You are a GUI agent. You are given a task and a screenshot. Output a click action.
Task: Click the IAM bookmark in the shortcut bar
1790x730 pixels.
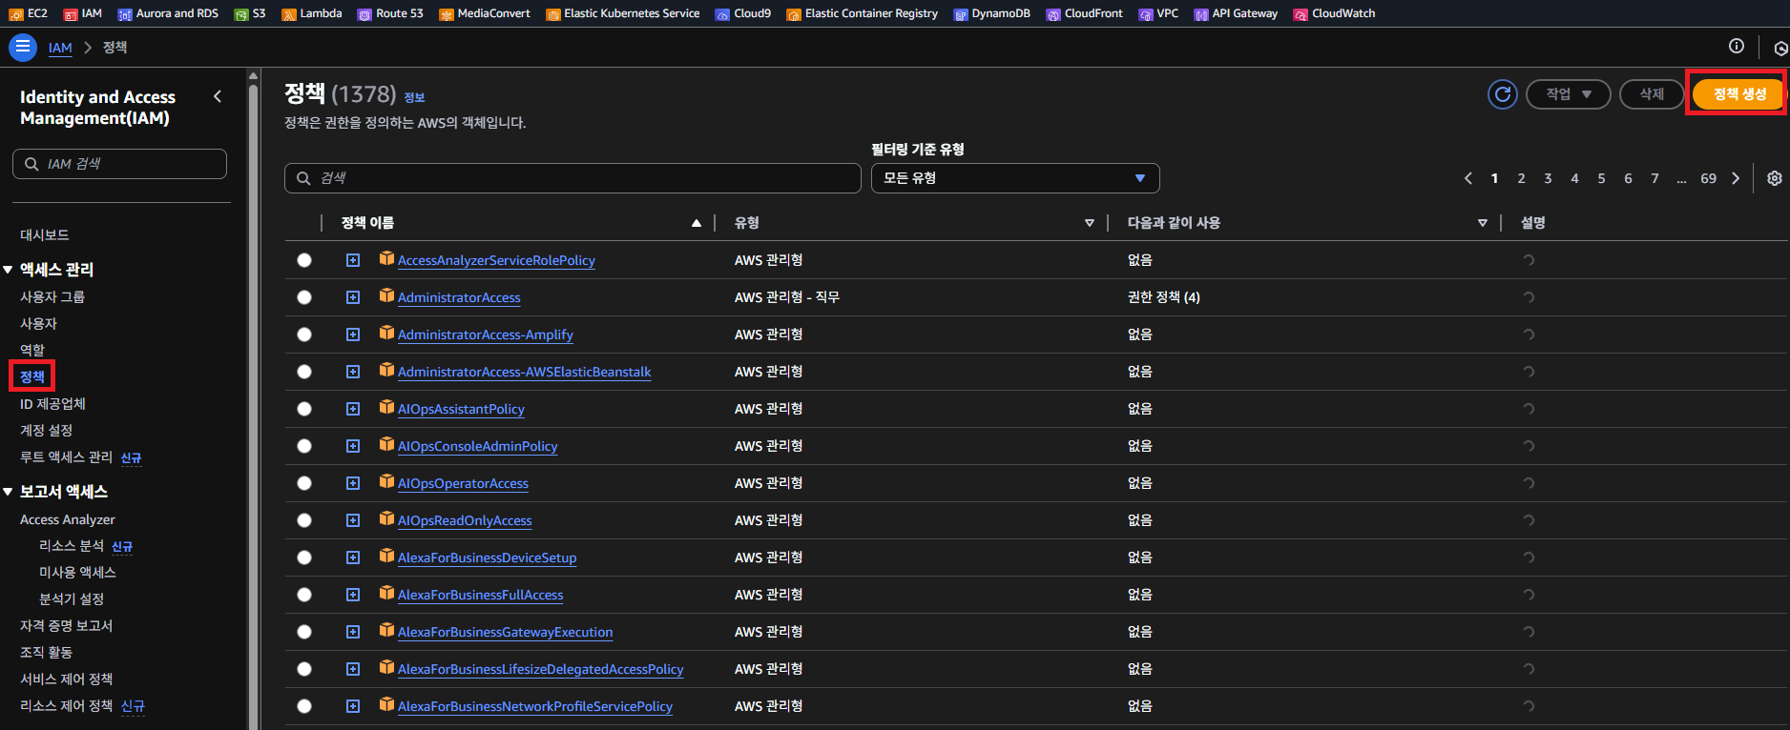[83, 13]
